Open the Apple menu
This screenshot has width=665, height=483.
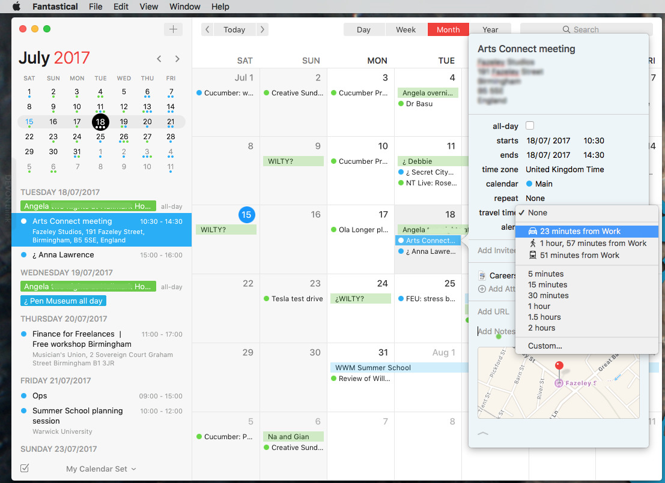(x=17, y=7)
